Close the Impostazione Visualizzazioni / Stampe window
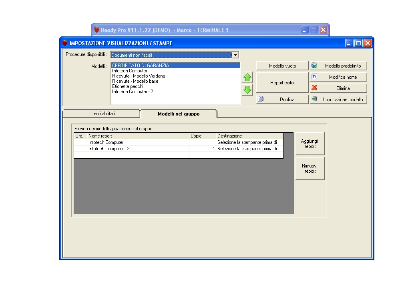The width and height of the screenshot is (410, 307). coord(368,43)
